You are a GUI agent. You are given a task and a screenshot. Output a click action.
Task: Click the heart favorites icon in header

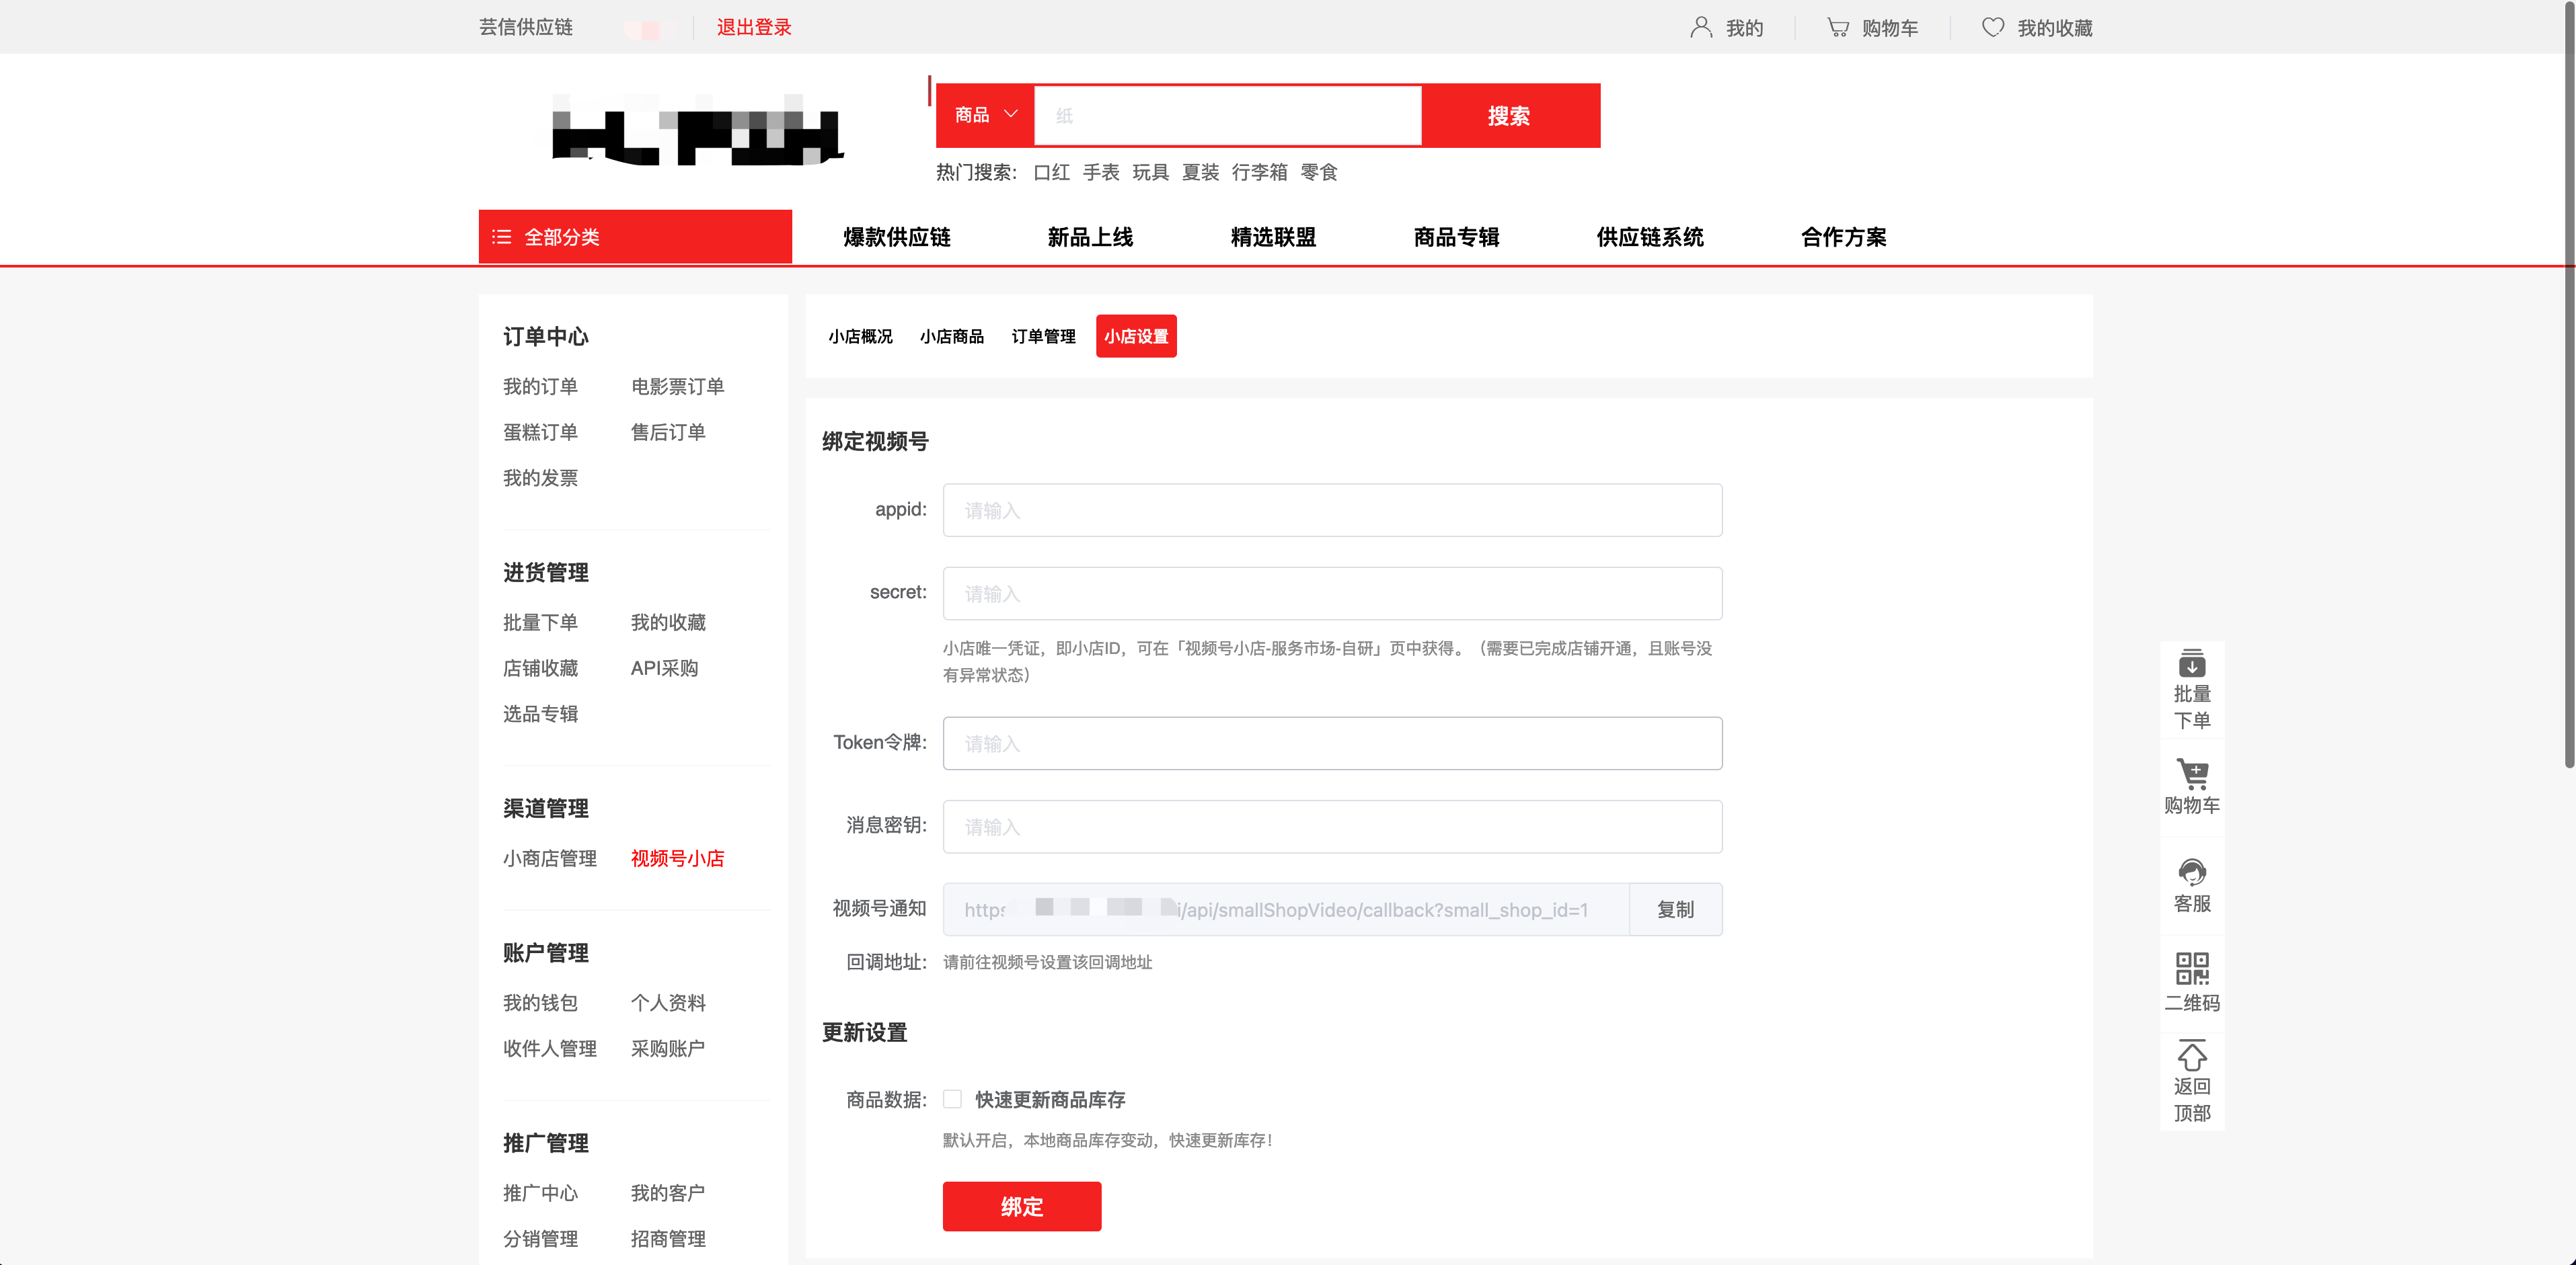1992,27
